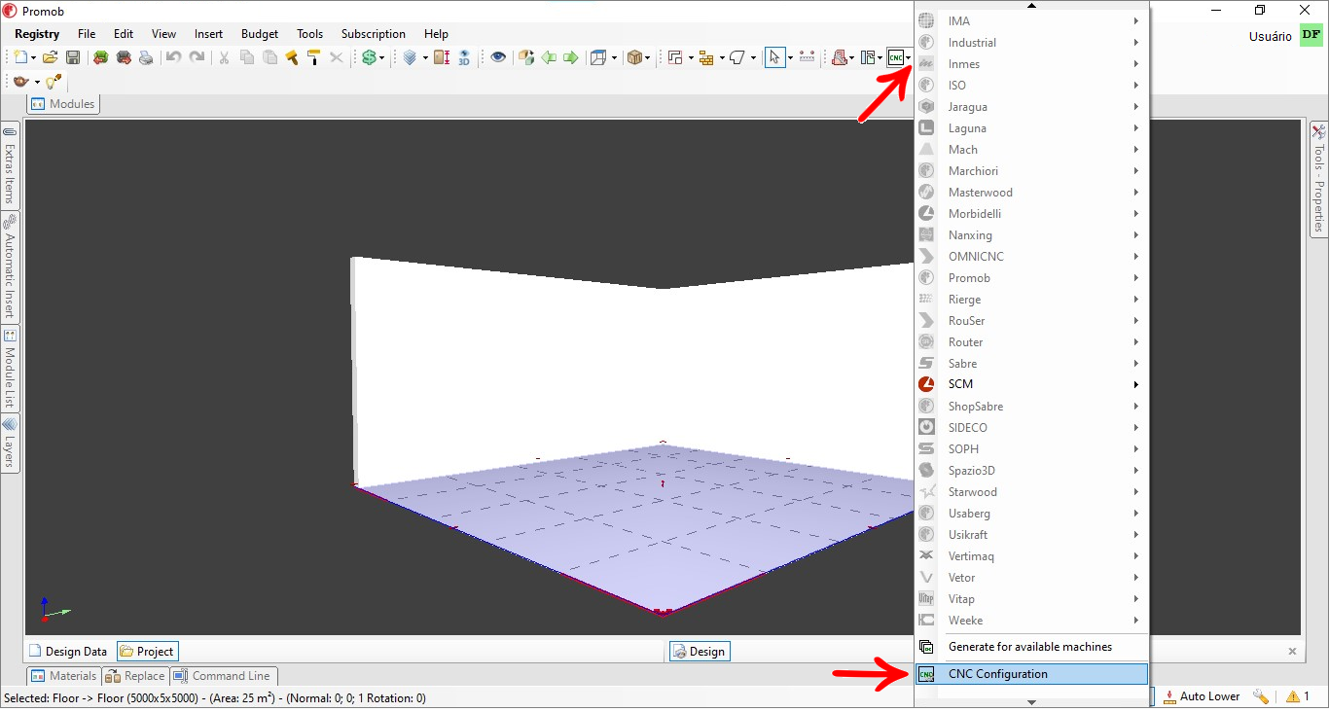Open the Extras Items side panel
The height and width of the screenshot is (712, 1329).
pyautogui.click(x=10, y=165)
